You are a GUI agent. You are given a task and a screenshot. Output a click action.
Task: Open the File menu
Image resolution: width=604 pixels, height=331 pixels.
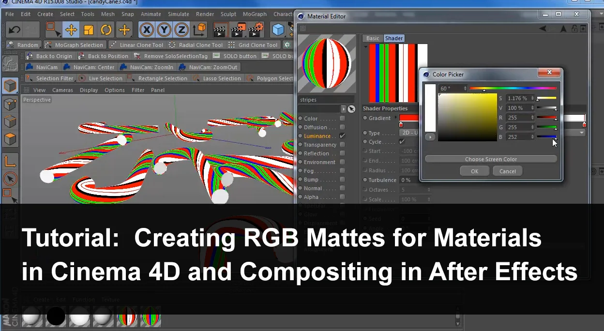tap(10, 14)
